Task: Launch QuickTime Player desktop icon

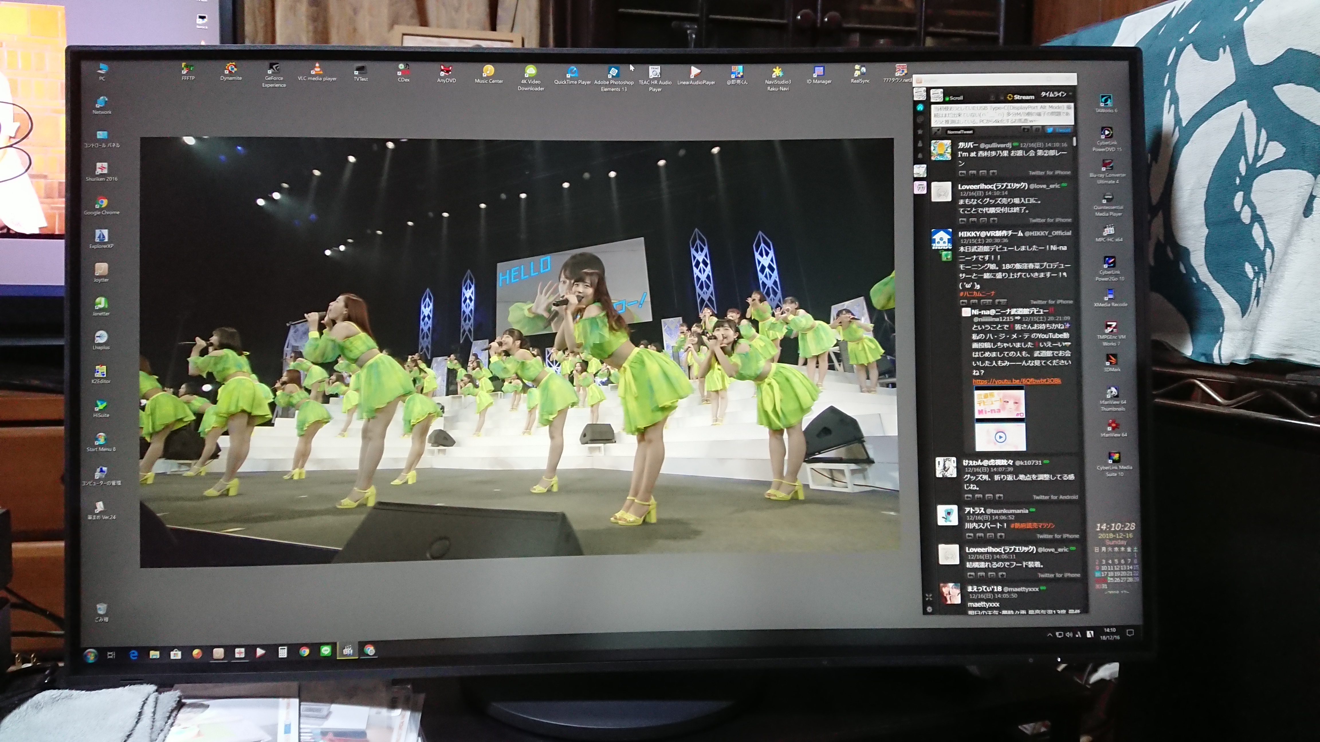Action: coord(572,75)
